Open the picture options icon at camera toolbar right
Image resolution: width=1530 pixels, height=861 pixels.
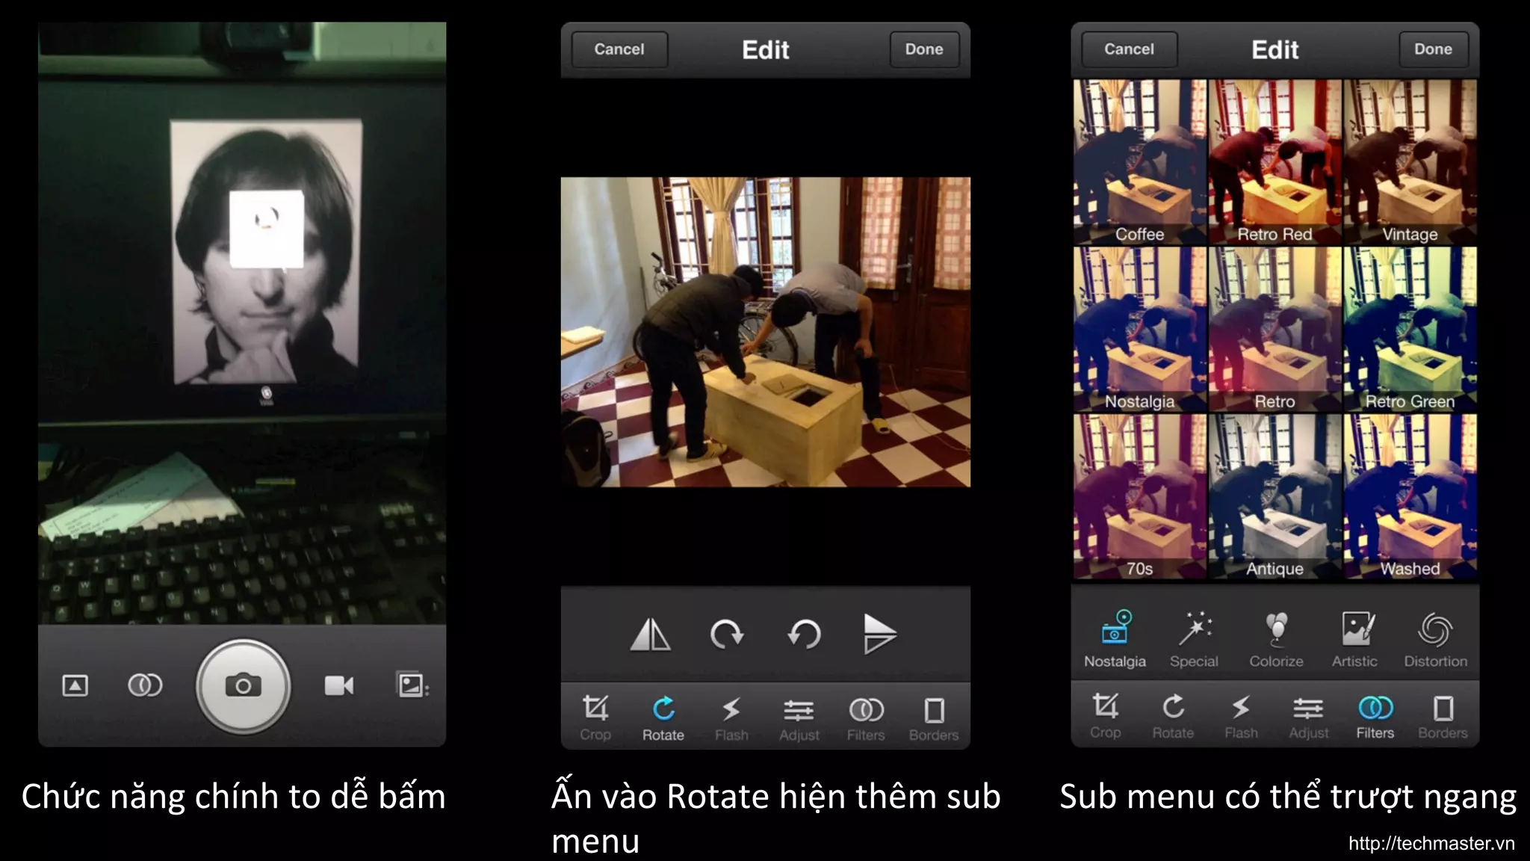(x=412, y=685)
